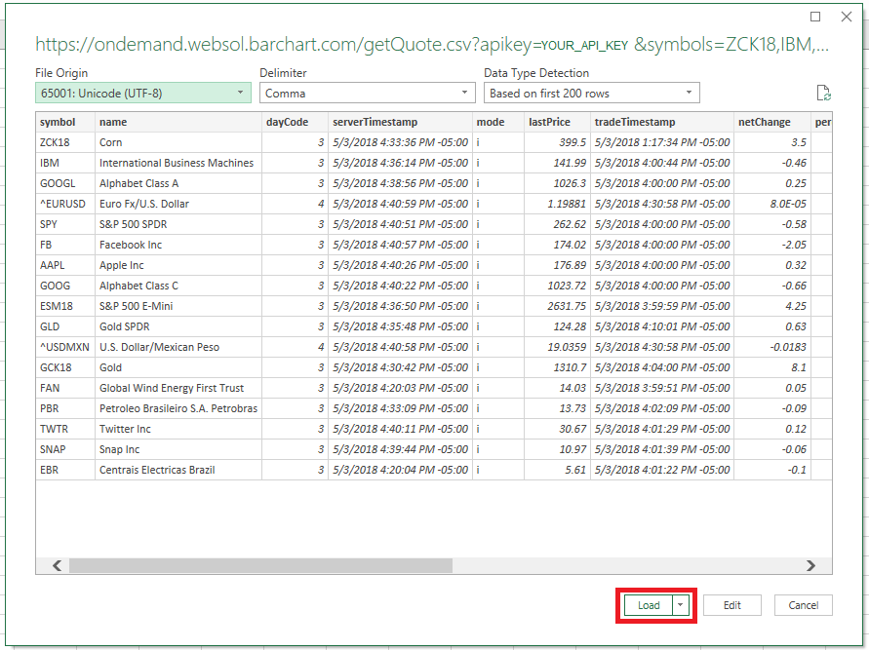This screenshot has height=650, width=869.
Task: Click the Load button
Action: point(649,605)
